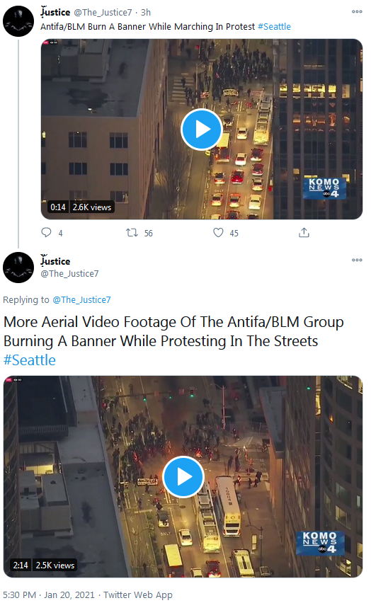Click the reply icon with 4 replies
The height and width of the screenshot is (603, 371).
(47, 233)
